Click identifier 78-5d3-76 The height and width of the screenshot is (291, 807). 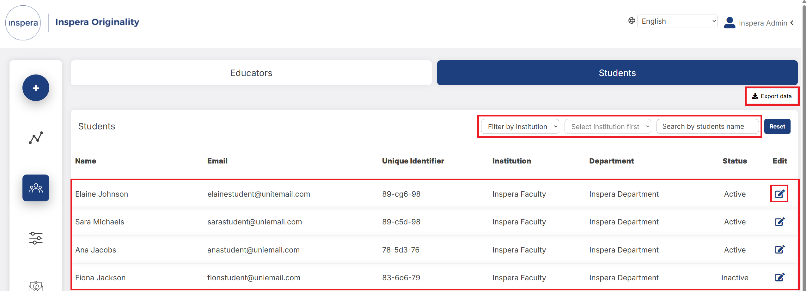pos(400,250)
